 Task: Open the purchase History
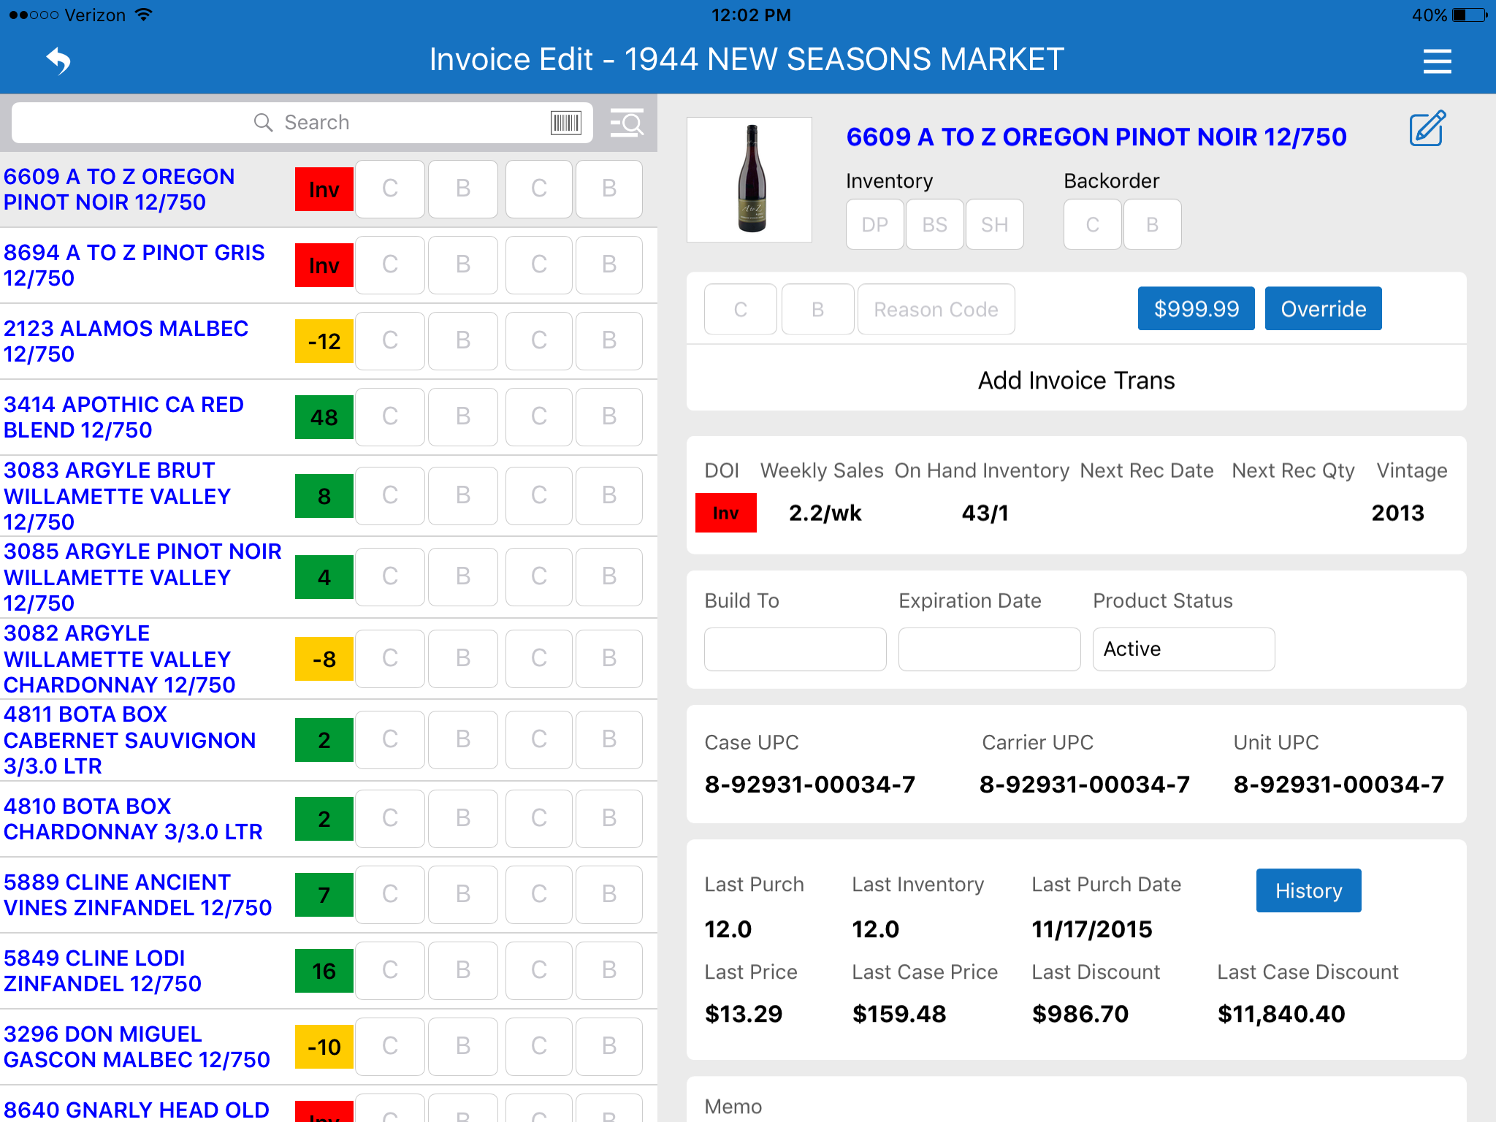pyautogui.click(x=1308, y=890)
